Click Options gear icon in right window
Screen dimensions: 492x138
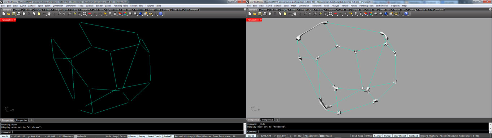coord(396,14)
